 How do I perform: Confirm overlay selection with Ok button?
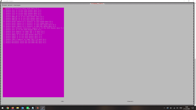point(62,101)
